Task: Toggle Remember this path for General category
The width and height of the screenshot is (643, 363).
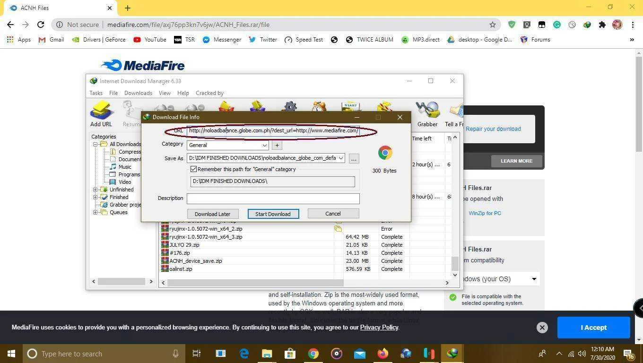Action: coord(193,169)
